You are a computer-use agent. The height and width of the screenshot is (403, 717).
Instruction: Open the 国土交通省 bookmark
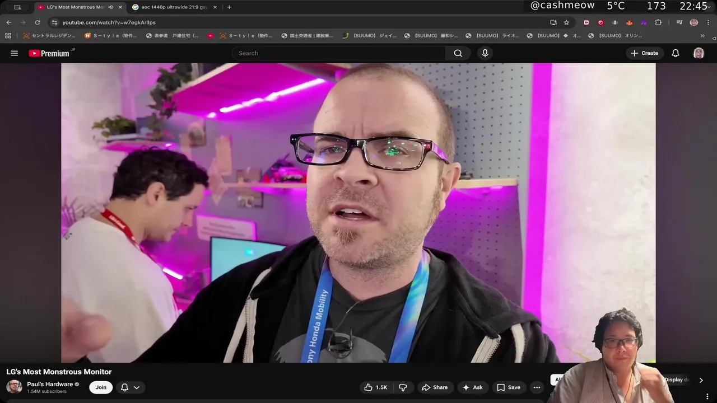point(308,35)
